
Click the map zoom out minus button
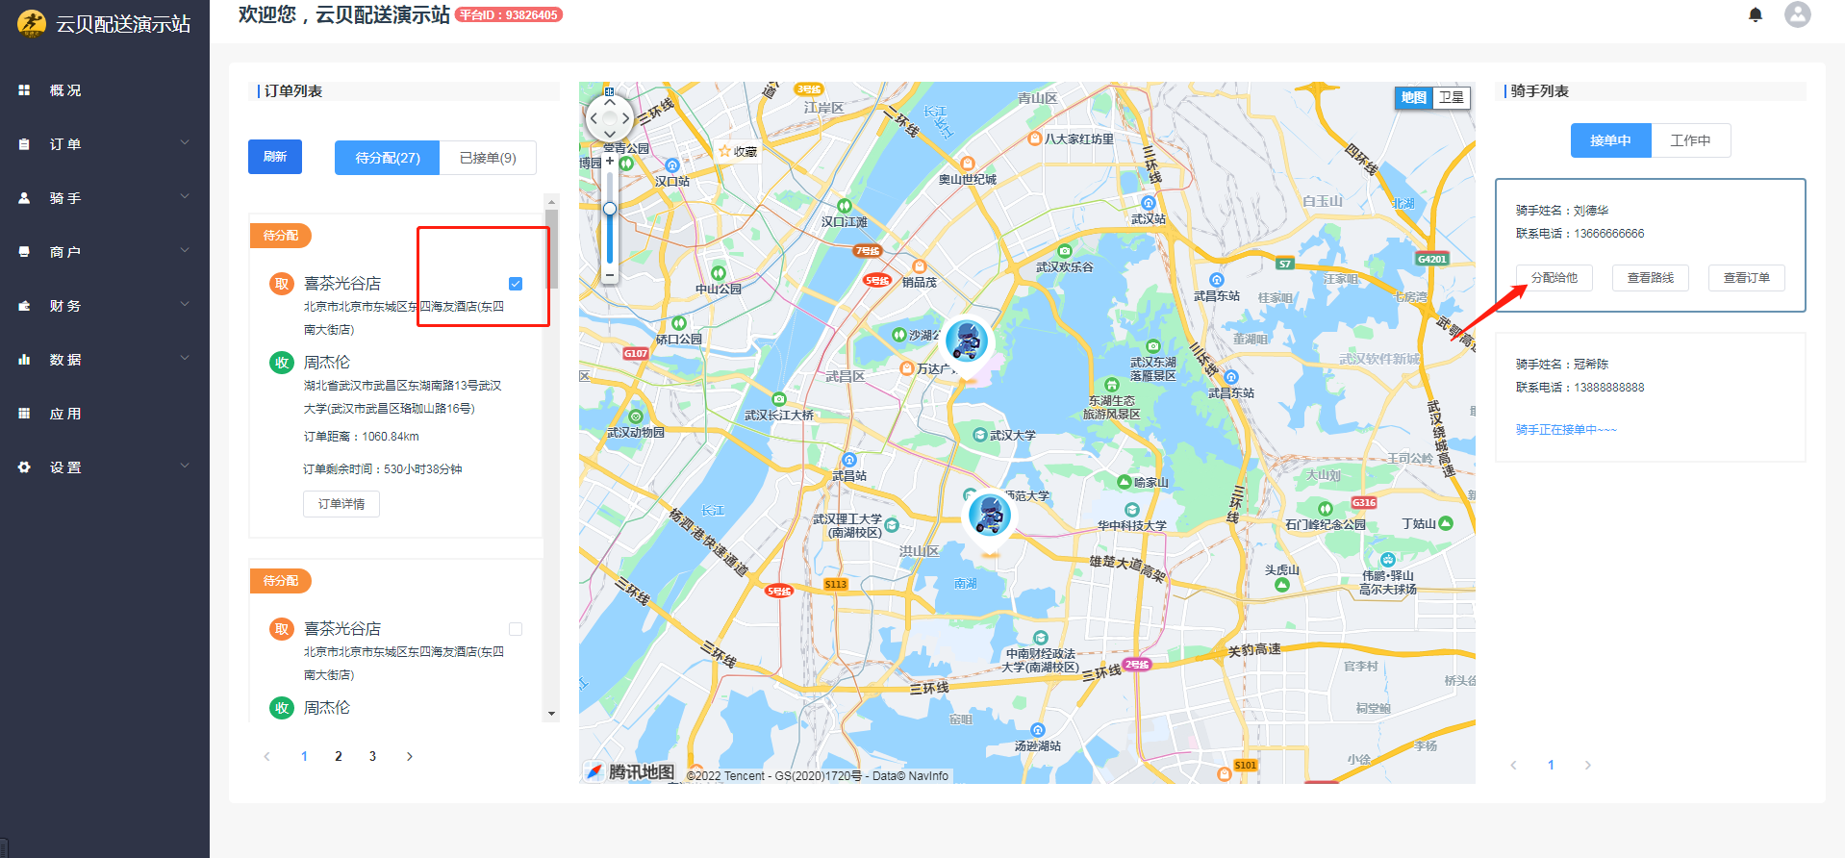pyautogui.click(x=610, y=275)
